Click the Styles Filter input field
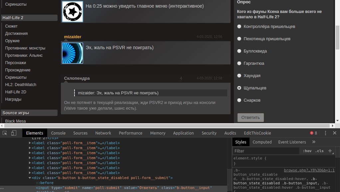Screen dimensions: 340x192 266,151
